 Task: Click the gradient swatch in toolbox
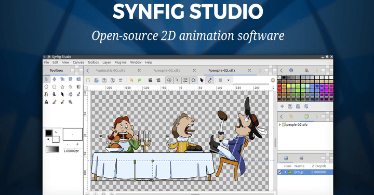pos(52,149)
